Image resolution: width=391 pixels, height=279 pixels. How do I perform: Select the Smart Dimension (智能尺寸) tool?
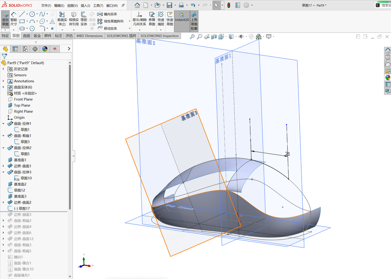coord(14,19)
